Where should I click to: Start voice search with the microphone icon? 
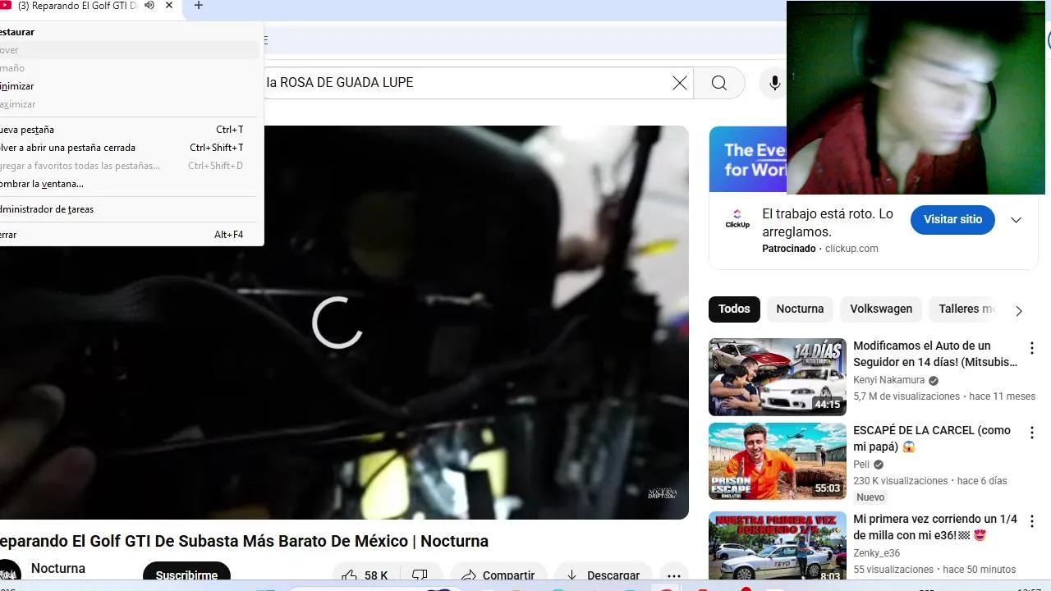pos(774,83)
